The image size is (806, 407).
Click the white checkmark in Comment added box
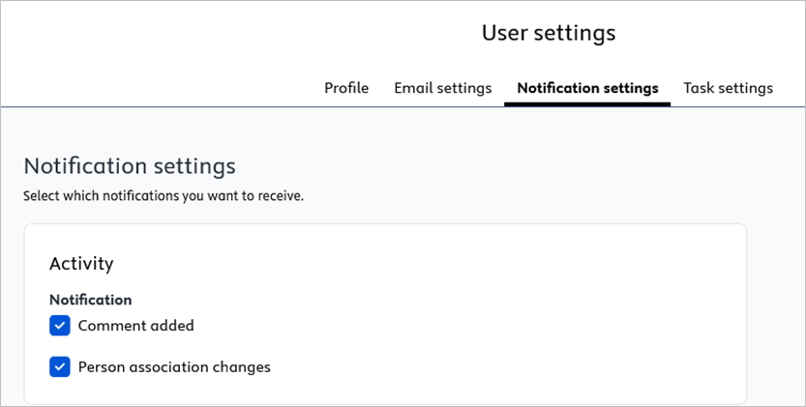(x=60, y=326)
